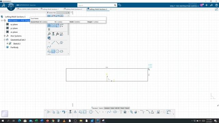Click the top Search input box
The width and height of the screenshot is (219, 123).
(95, 5)
